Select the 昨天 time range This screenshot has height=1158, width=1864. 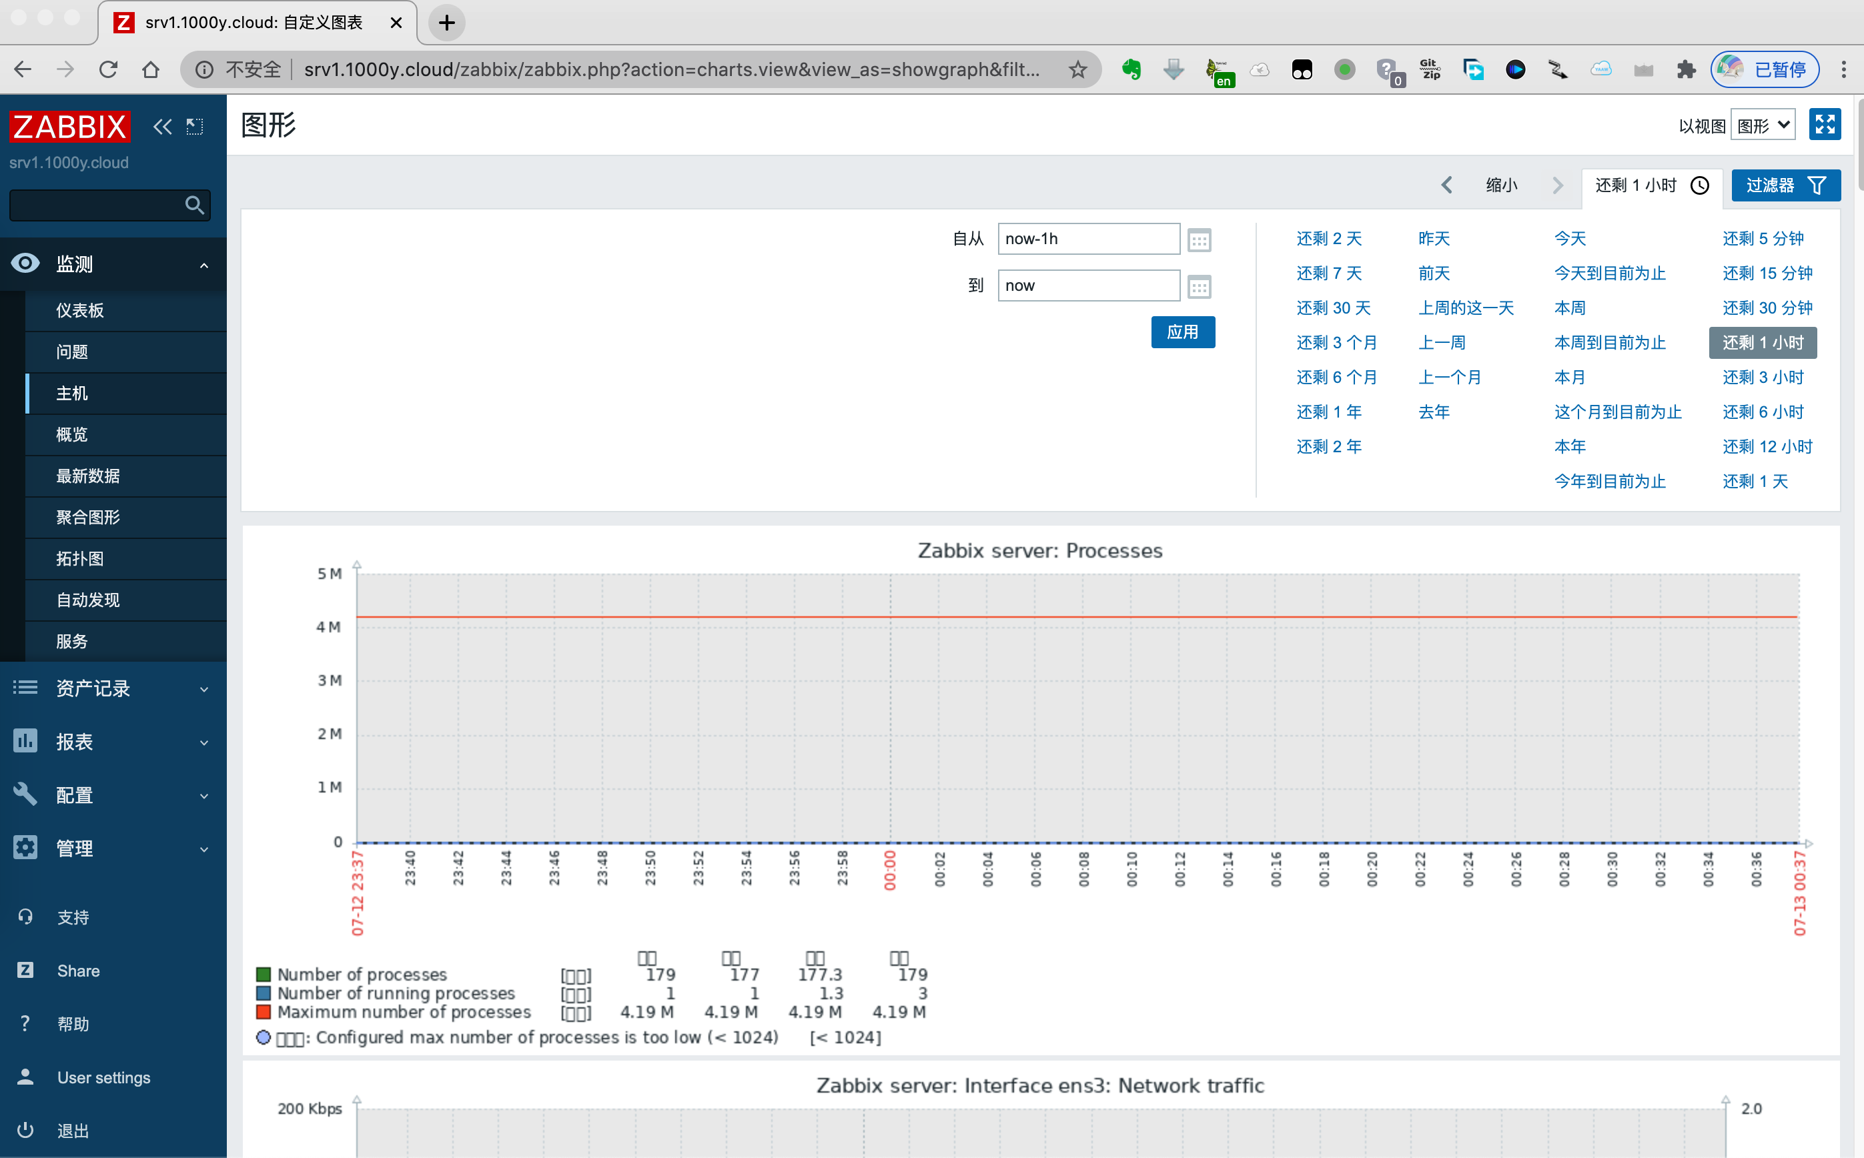point(1434,238)
